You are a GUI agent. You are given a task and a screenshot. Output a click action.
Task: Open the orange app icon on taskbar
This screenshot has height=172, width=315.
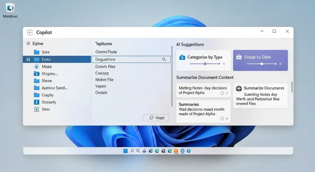click(x=176, y=151)
